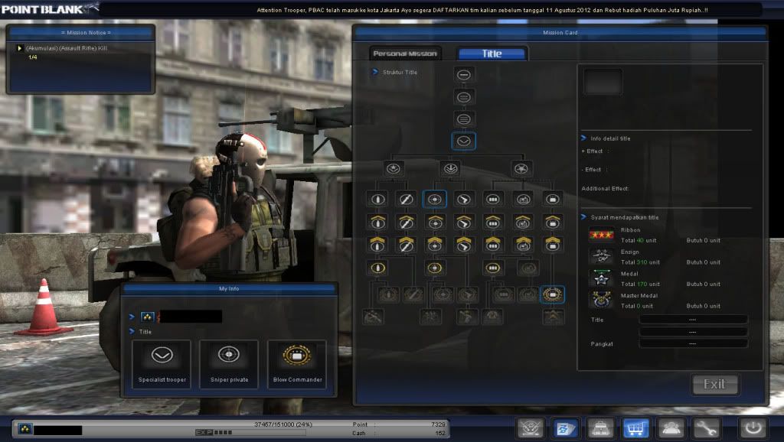Click the empty title preview box in the detail panel
This screenshot has width=784, height=442.
point(603,81)
